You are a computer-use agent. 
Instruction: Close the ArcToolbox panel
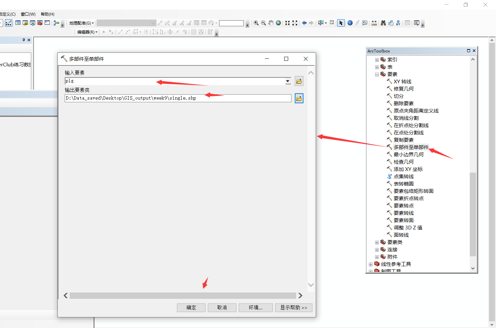(x=474, y=51)
